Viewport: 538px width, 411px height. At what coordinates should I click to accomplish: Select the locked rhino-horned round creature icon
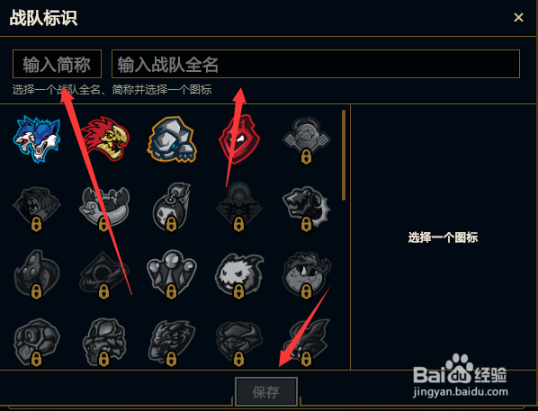click(x=307, y=275)
